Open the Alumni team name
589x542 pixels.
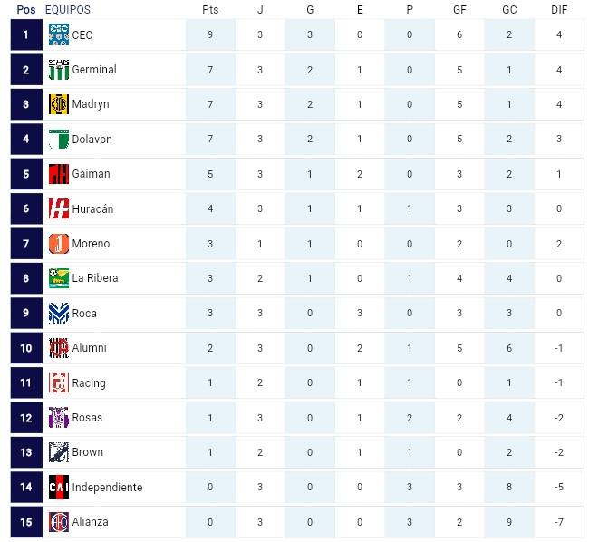(x=90, y=348)
